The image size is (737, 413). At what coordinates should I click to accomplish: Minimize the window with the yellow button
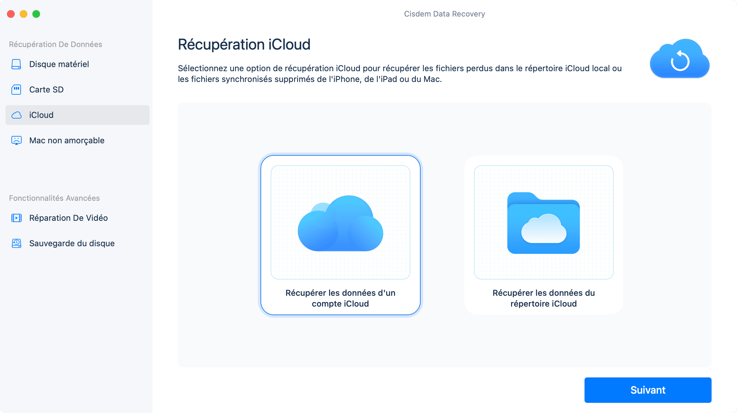[x=24, y=14]
